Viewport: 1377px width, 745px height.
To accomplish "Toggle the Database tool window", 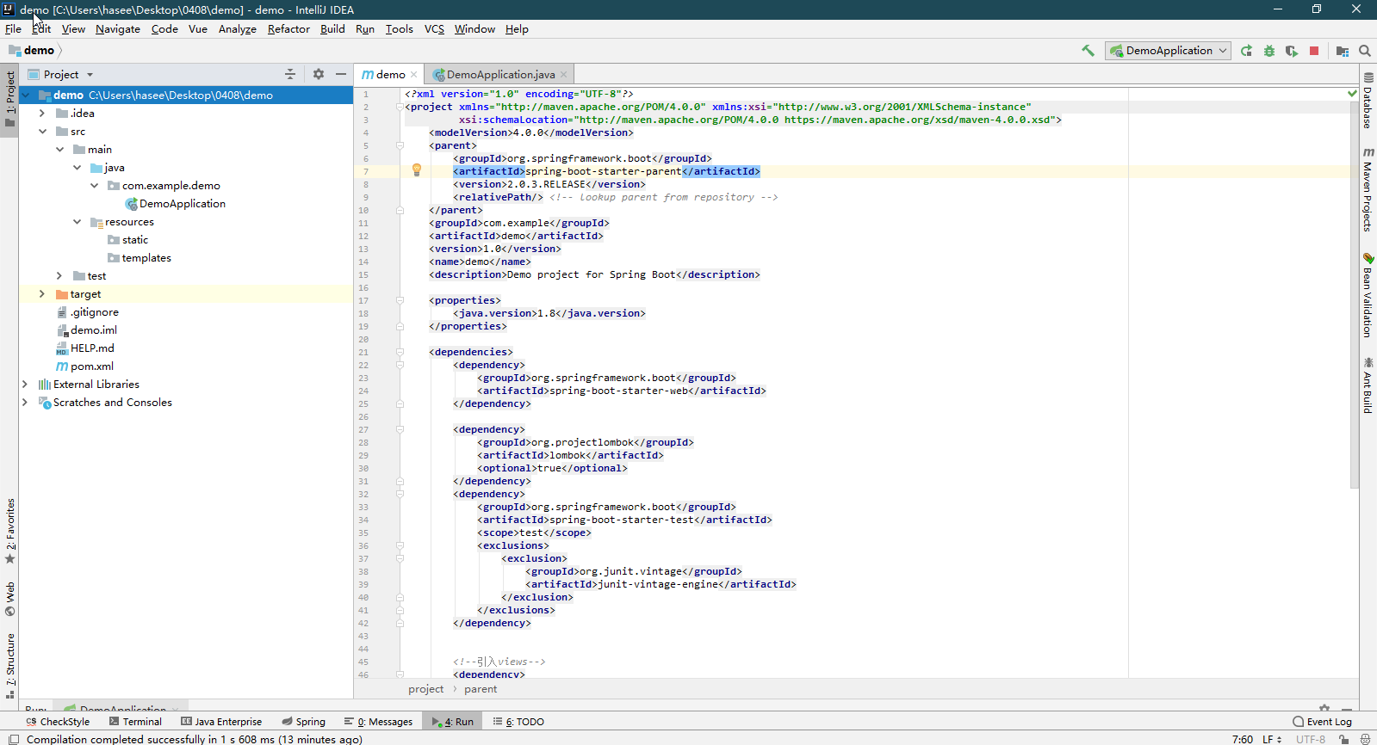I will coord(1368,101).
